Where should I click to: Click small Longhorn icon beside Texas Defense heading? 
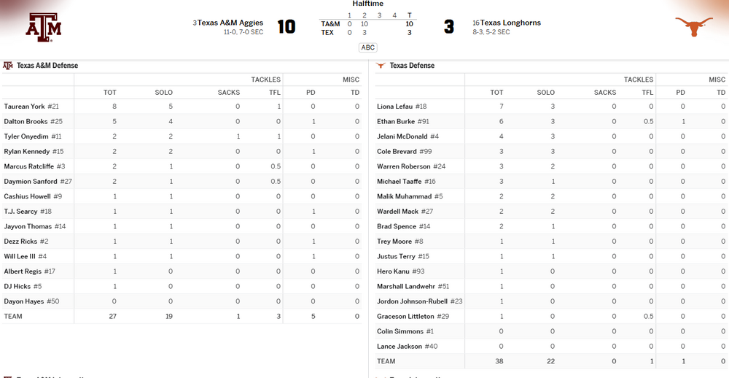click(x=380, y=66)
